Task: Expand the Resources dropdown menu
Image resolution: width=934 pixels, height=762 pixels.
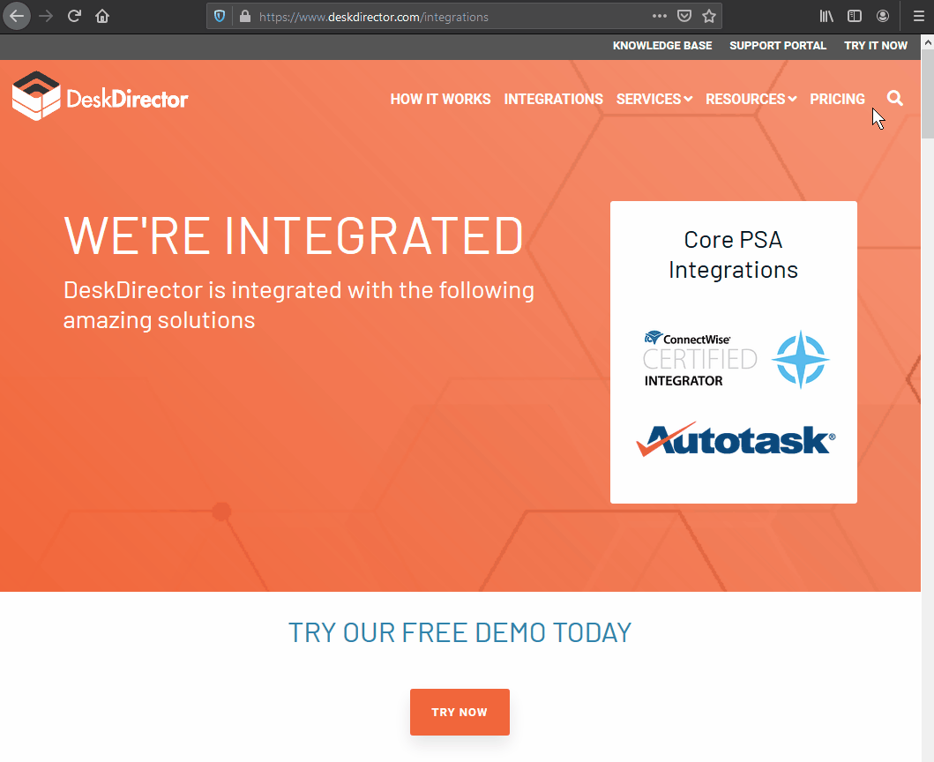Action: [751, 99]
